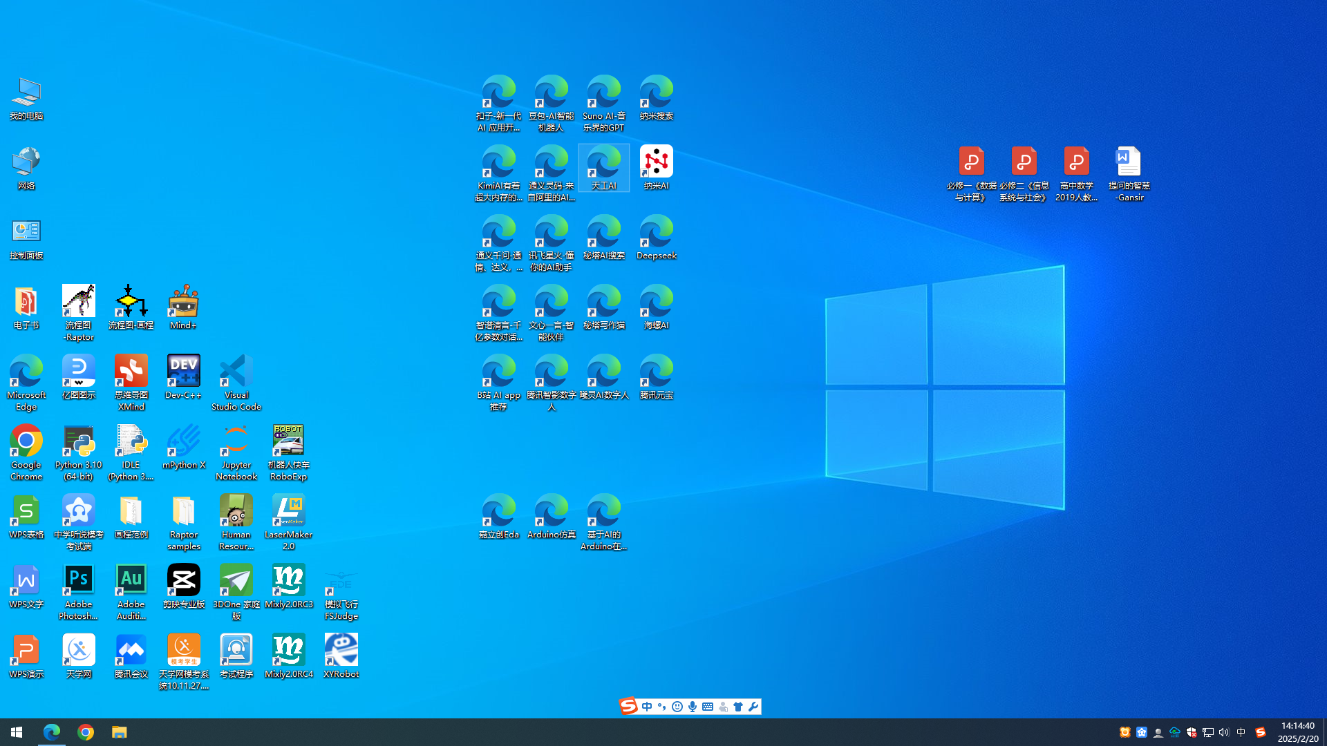Viewport: 1327px width, 746px height.
Task: Select the 流程图-Raptor shortcut
Action: 79,314
